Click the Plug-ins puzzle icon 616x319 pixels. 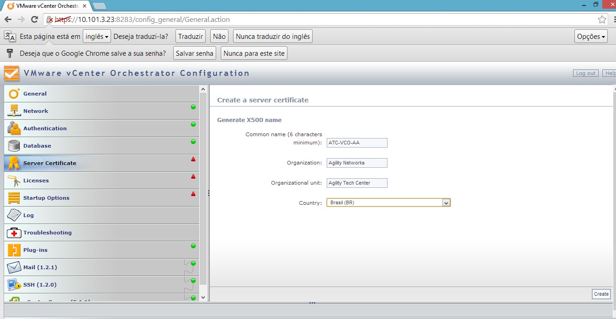click(14, 250)
